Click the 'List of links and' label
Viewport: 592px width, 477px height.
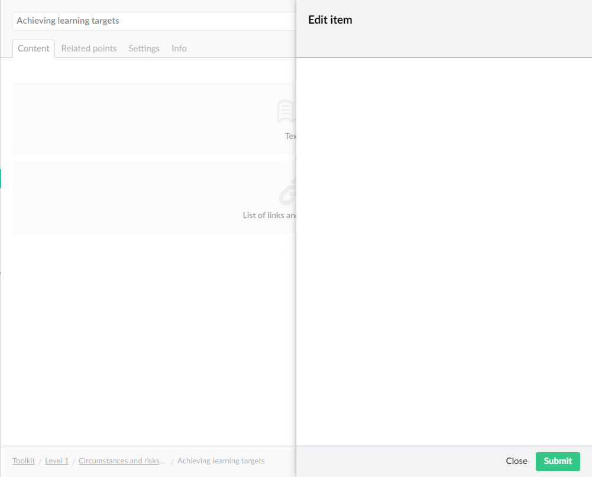pyautogui.click(x=269, y=216)
